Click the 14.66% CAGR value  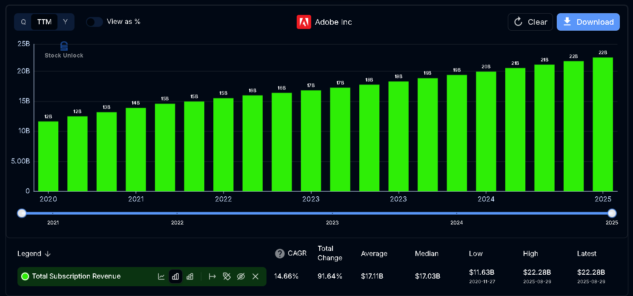tap(286, 276)
